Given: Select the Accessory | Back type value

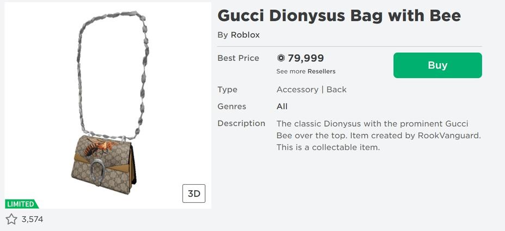Looking at the screenshot, I should pyautogui.click(x=311, y=90).
